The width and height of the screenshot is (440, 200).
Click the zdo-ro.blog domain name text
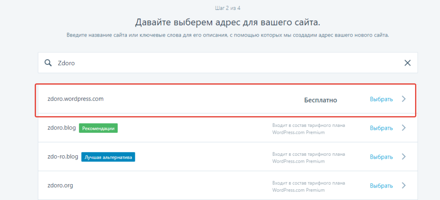pyautogui.click(x=63, y=157)
